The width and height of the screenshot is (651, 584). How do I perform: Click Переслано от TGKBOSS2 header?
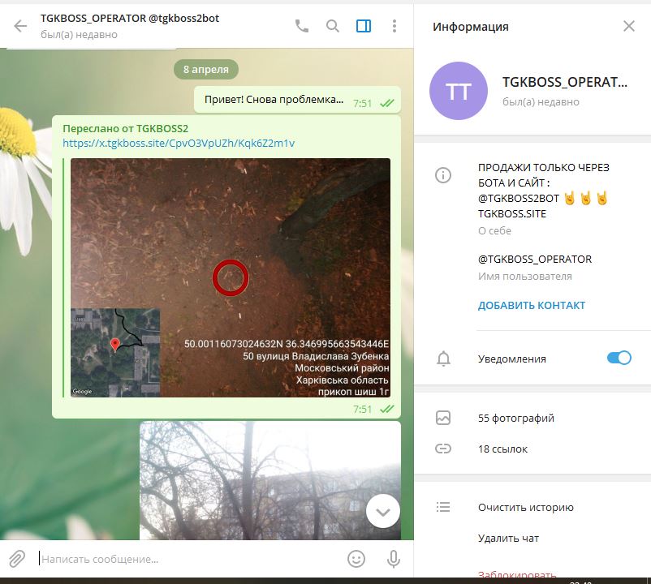coord(125,129)
